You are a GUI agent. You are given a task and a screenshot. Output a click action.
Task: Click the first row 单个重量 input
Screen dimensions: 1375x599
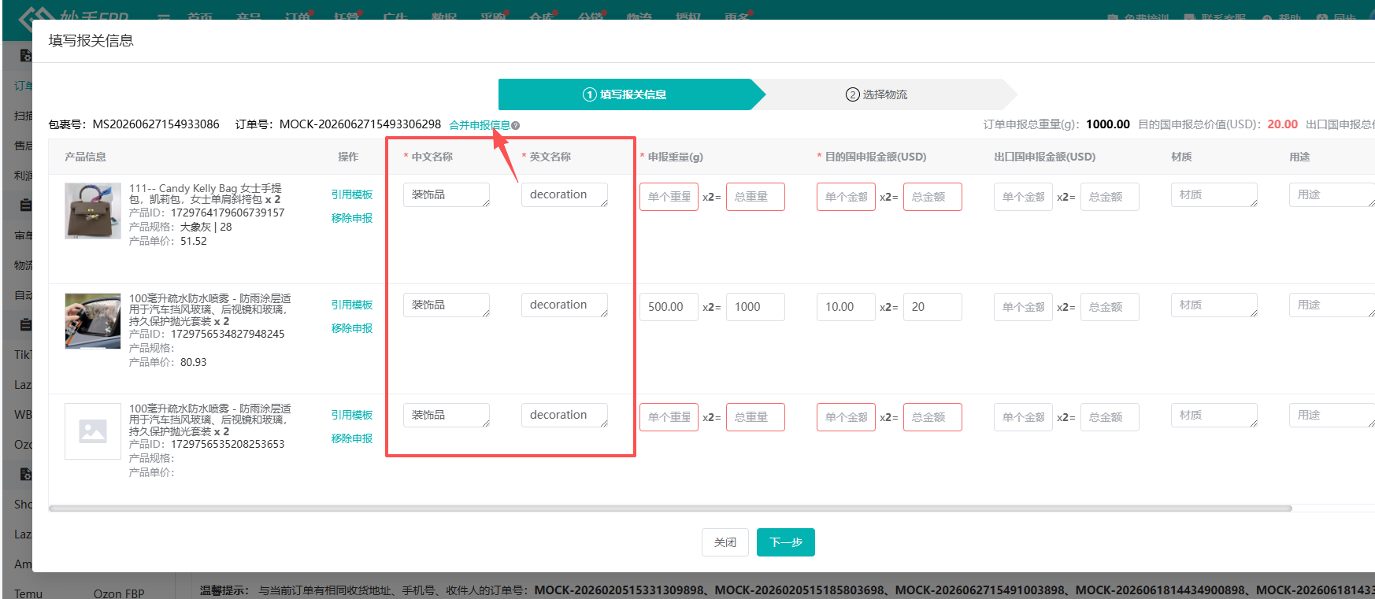669,197
